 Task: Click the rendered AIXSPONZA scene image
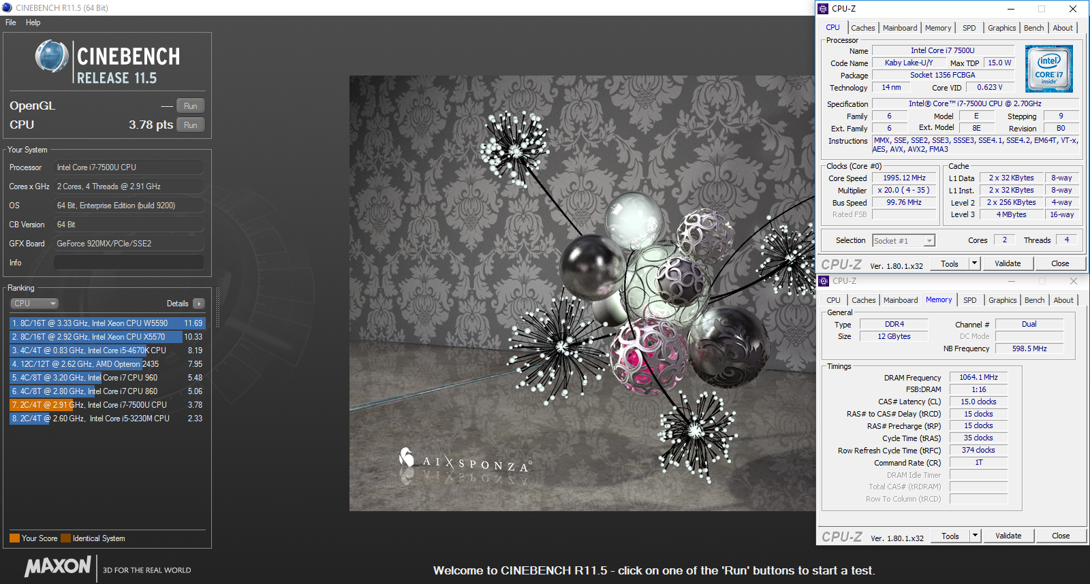pos(582,293)
